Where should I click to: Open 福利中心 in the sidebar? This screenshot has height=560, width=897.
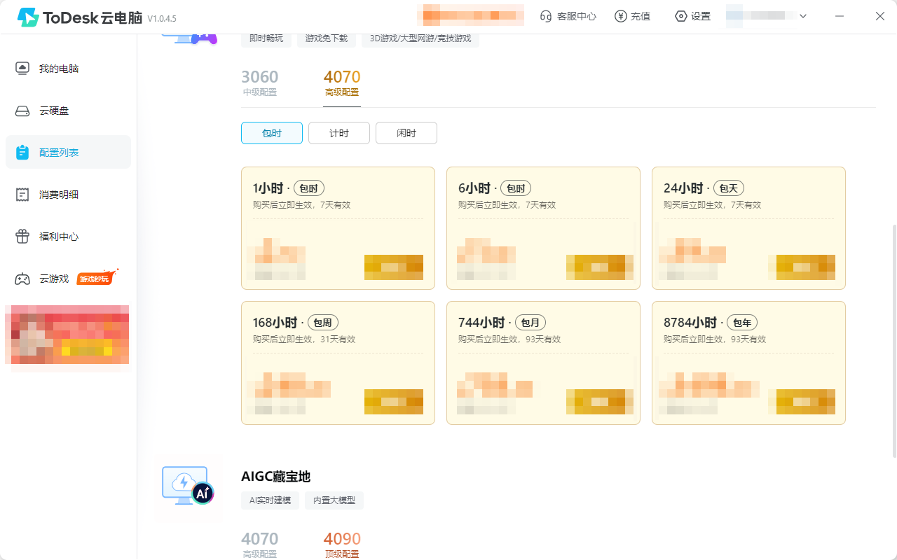(68, 237)
